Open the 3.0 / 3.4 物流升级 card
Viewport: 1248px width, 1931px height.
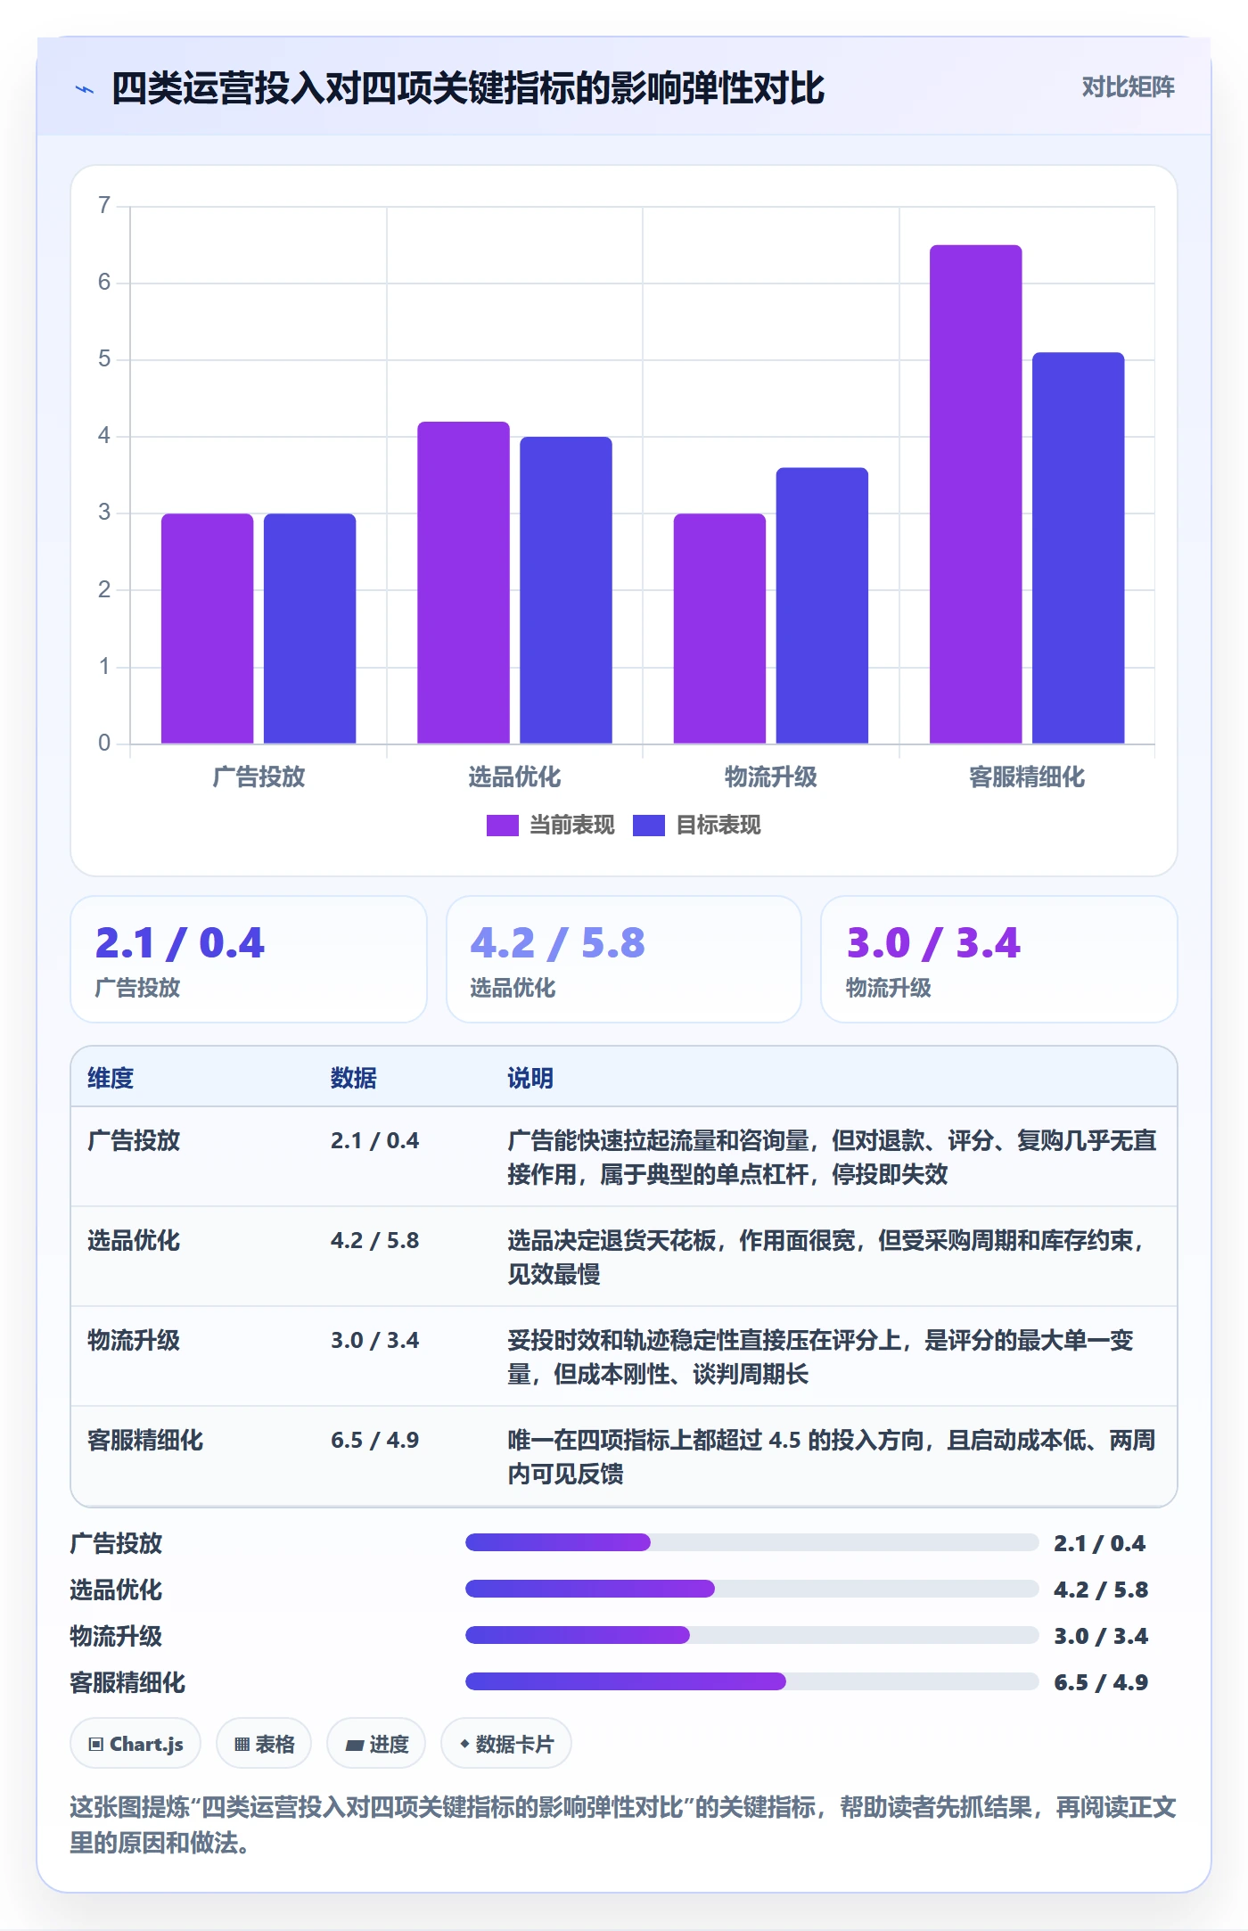(999, 959)
